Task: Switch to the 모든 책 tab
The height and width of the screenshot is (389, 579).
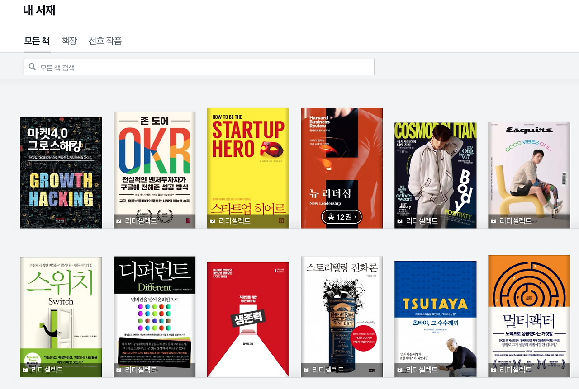Action: pos(37,41)
